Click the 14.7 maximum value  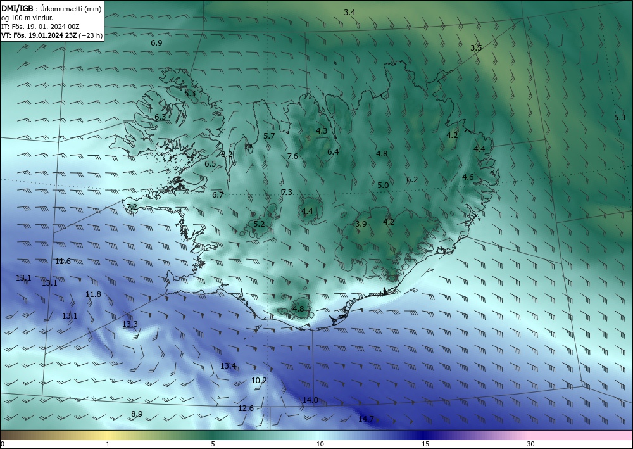[366, 419]
